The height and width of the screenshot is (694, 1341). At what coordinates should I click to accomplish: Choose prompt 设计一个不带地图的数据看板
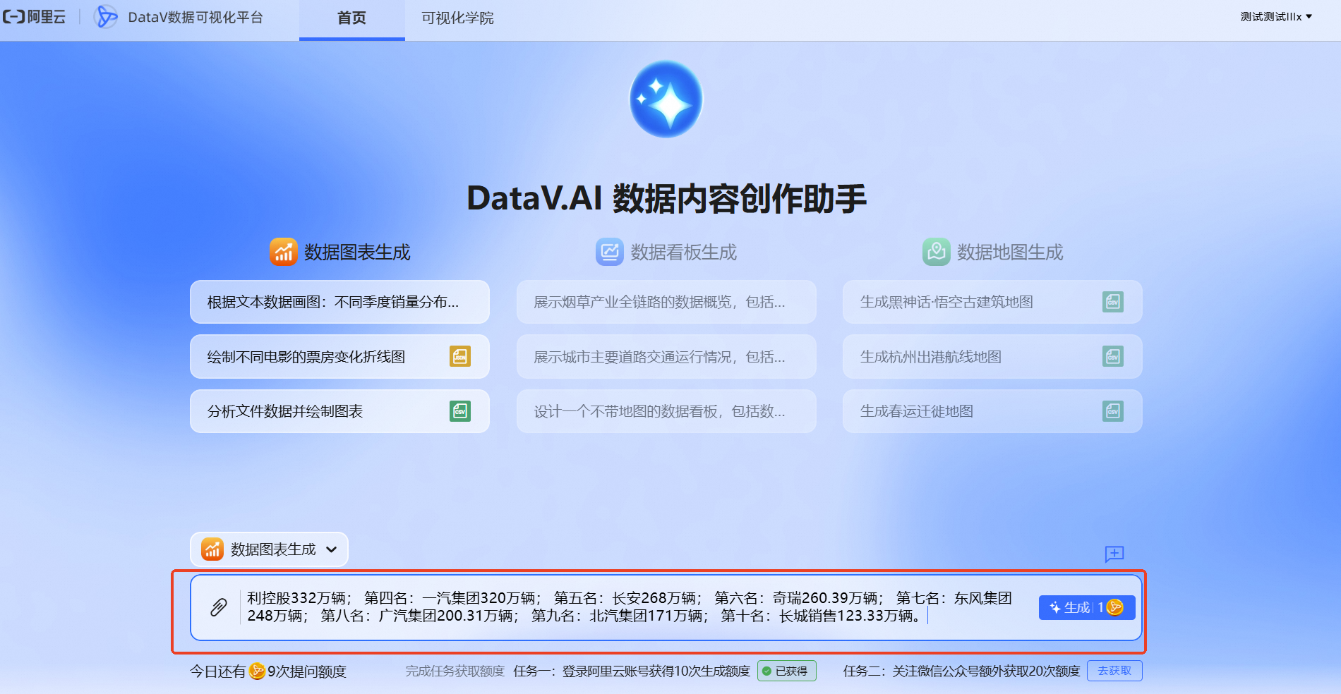click(x=666, y=411)
